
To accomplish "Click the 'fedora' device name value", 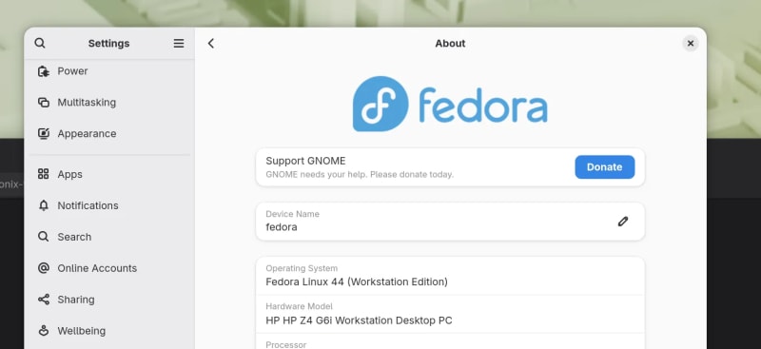I will pos(282,227).
